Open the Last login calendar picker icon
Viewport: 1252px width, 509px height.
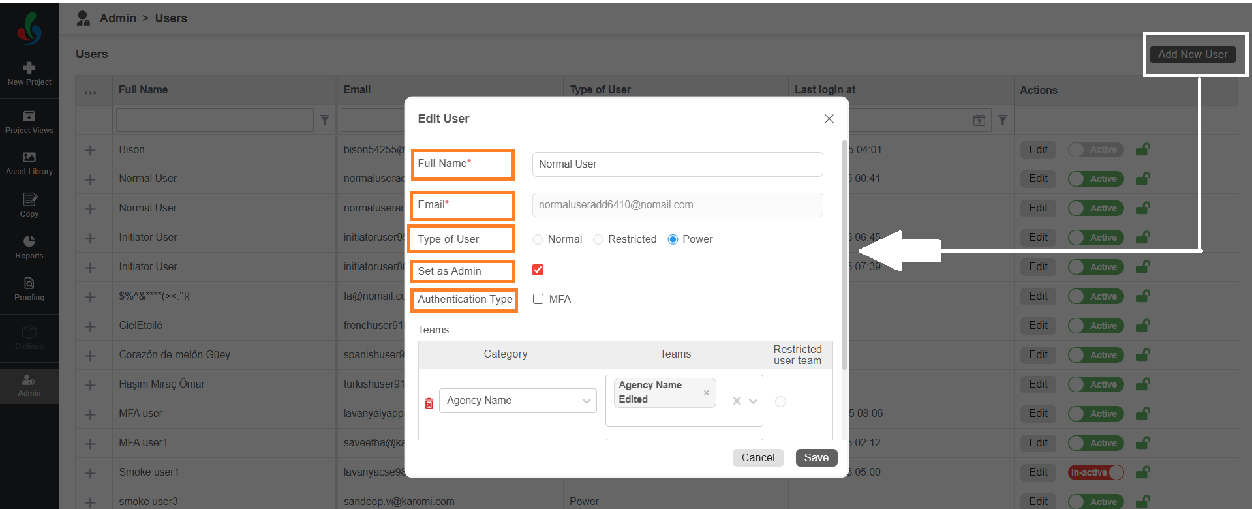[x=979, y=120]
